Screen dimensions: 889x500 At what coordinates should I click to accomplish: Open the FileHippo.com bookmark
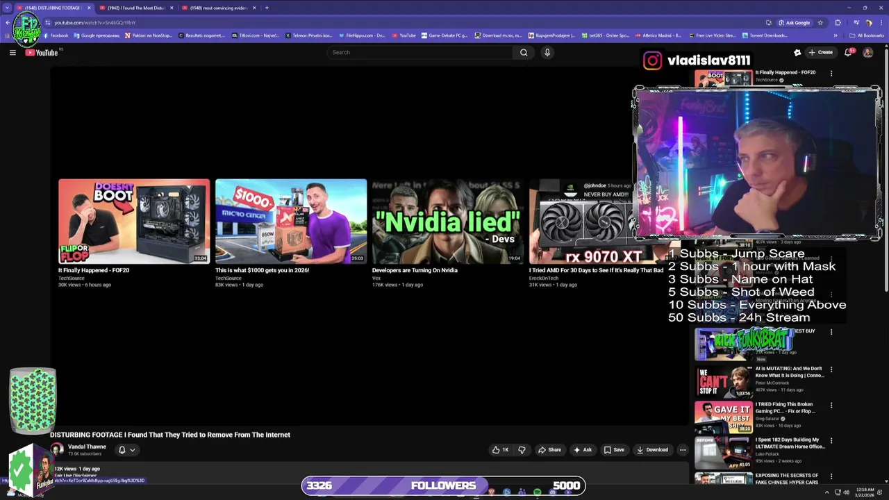point(361,35)
